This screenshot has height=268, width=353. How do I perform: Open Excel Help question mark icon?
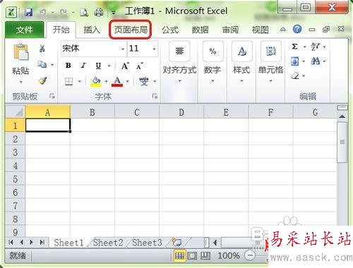297,29
